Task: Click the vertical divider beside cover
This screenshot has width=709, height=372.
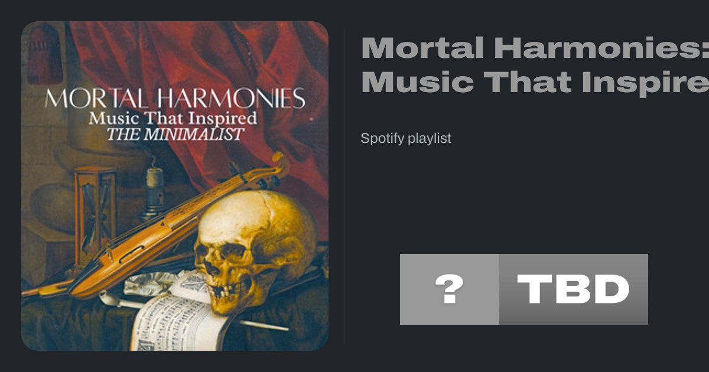Action: click(344, 186)
